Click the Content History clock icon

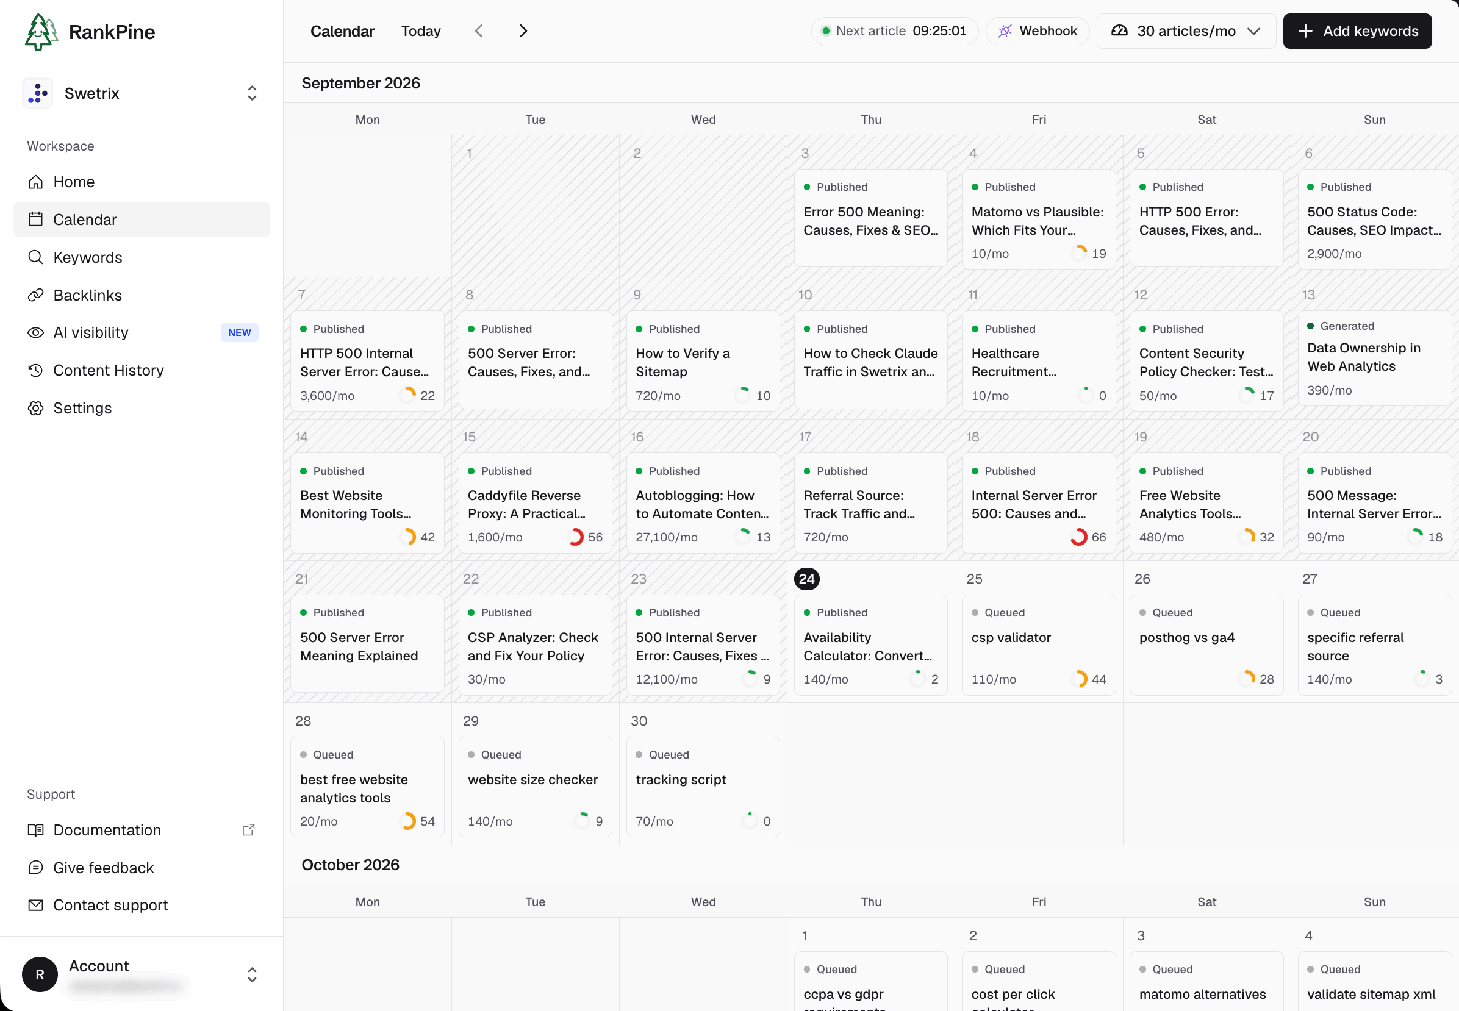[35, 370]
